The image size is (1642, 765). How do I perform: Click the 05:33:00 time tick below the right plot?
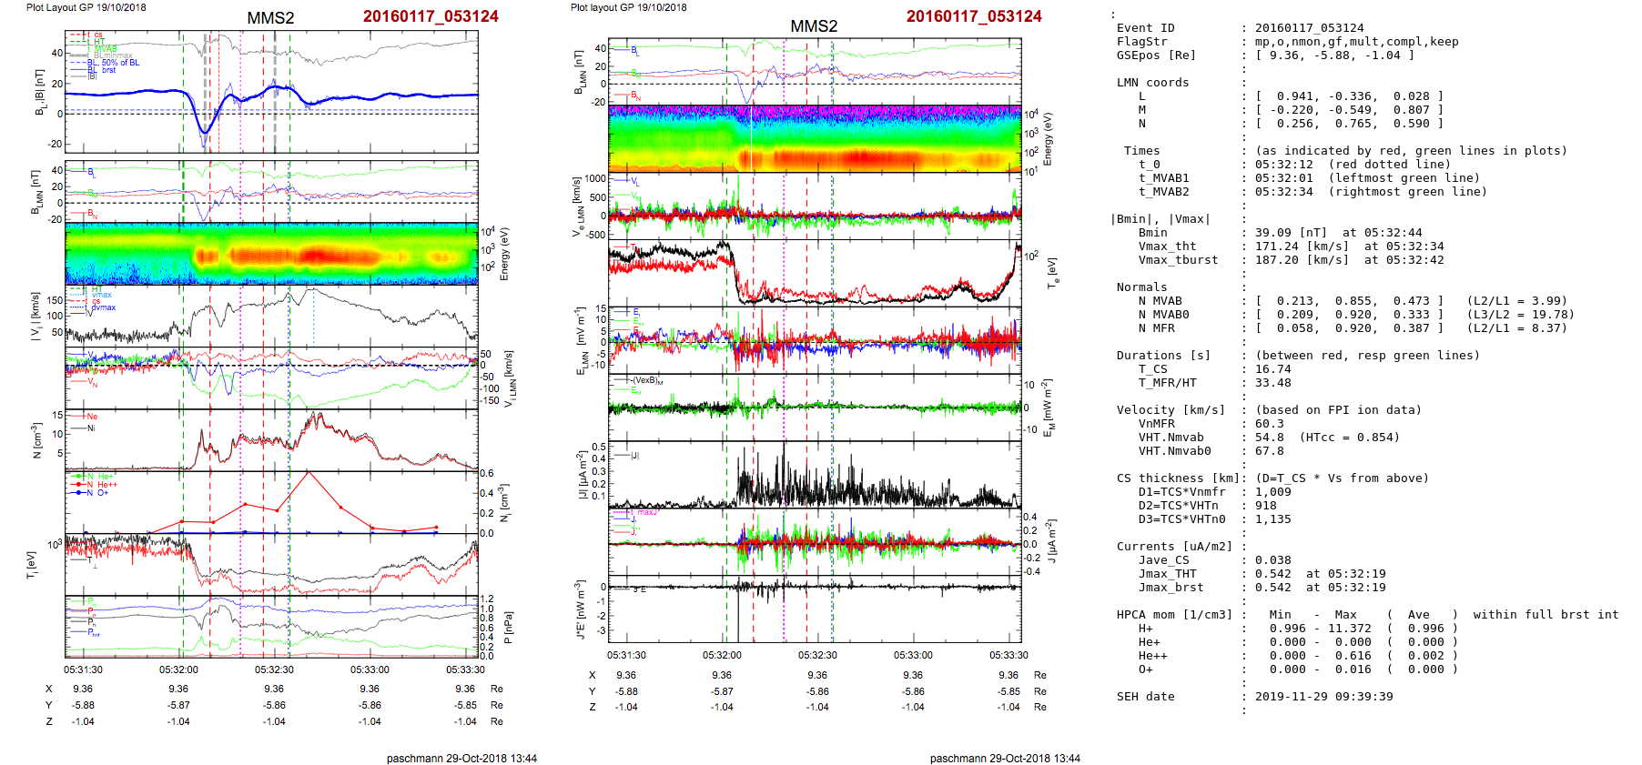[913, 655]
